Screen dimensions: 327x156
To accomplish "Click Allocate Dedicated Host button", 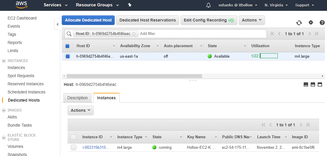I will 88,20.
